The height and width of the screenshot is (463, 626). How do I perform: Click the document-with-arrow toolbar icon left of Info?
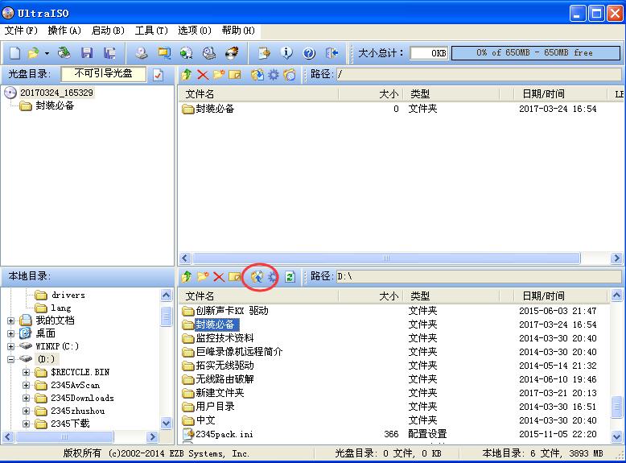click(x=264, y=52)
